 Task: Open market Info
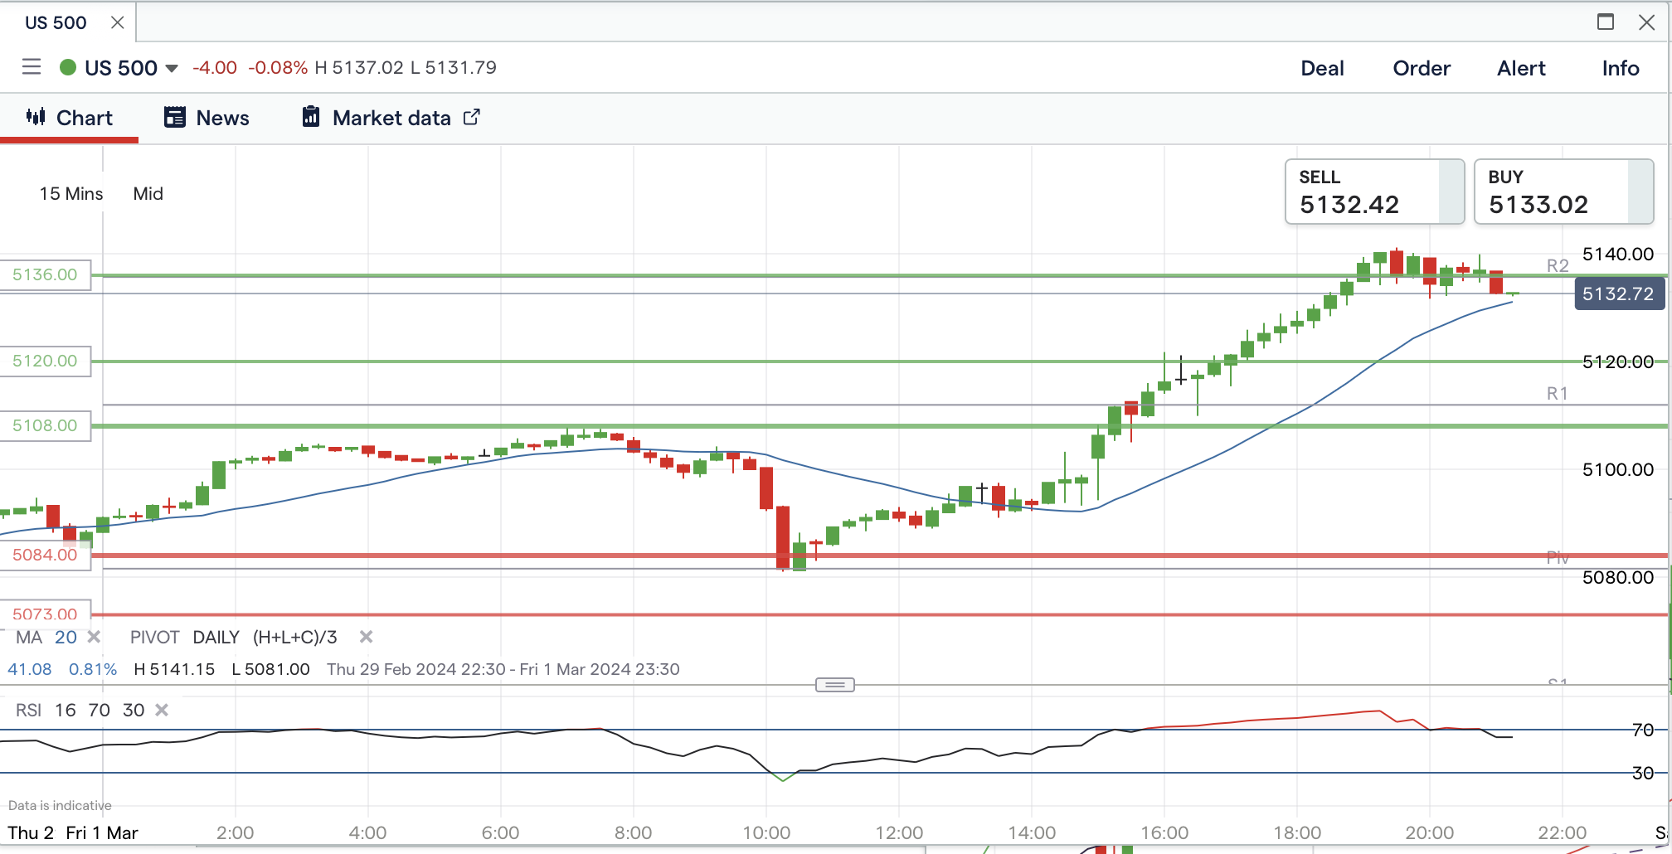[x=1621, y=68]
